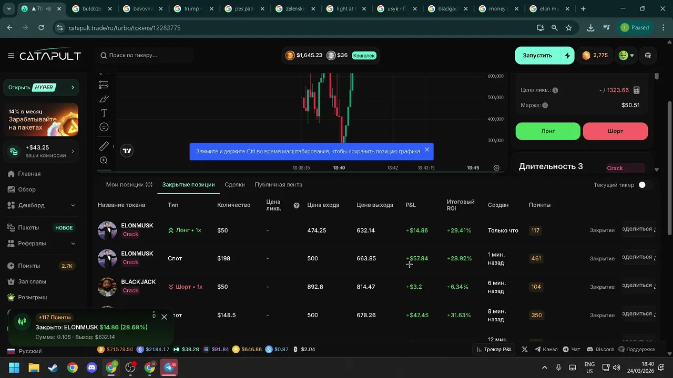Open the chat bubble icon in header
The height and width of the screenshot is (378, 673).
[648, 56]
